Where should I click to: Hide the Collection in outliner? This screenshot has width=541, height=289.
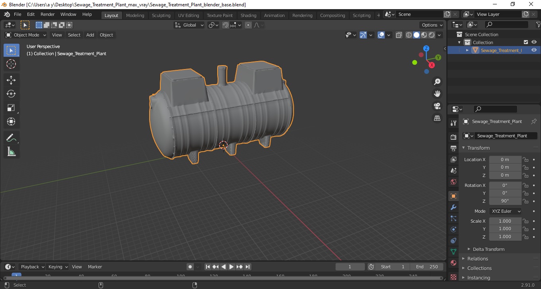(534, 42)
